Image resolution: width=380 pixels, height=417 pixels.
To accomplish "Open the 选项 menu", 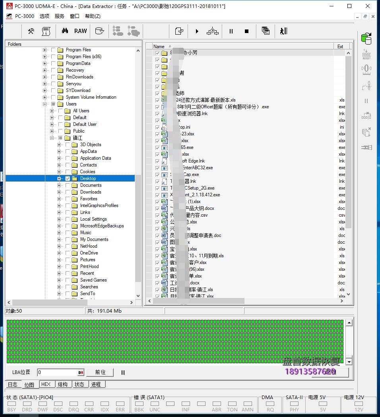I will [44, 16].
